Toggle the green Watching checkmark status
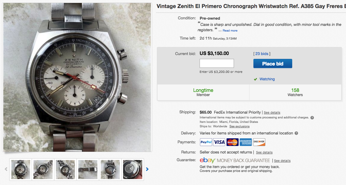The width and height of the screenshot is (346, 185). point(255,79)
